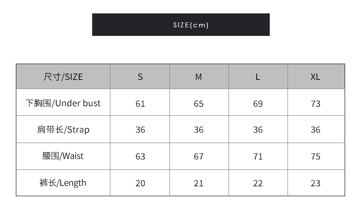This screenshot has width=360, height=212.
Task: Select the 裤长/Length row label
Action: pyautogui.click(x=63, y=183)
